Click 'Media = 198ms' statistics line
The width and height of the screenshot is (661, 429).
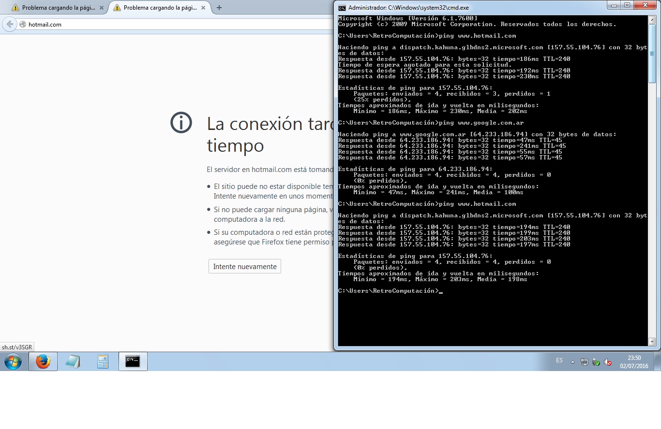pyautogui.click(x=440, y=279)
